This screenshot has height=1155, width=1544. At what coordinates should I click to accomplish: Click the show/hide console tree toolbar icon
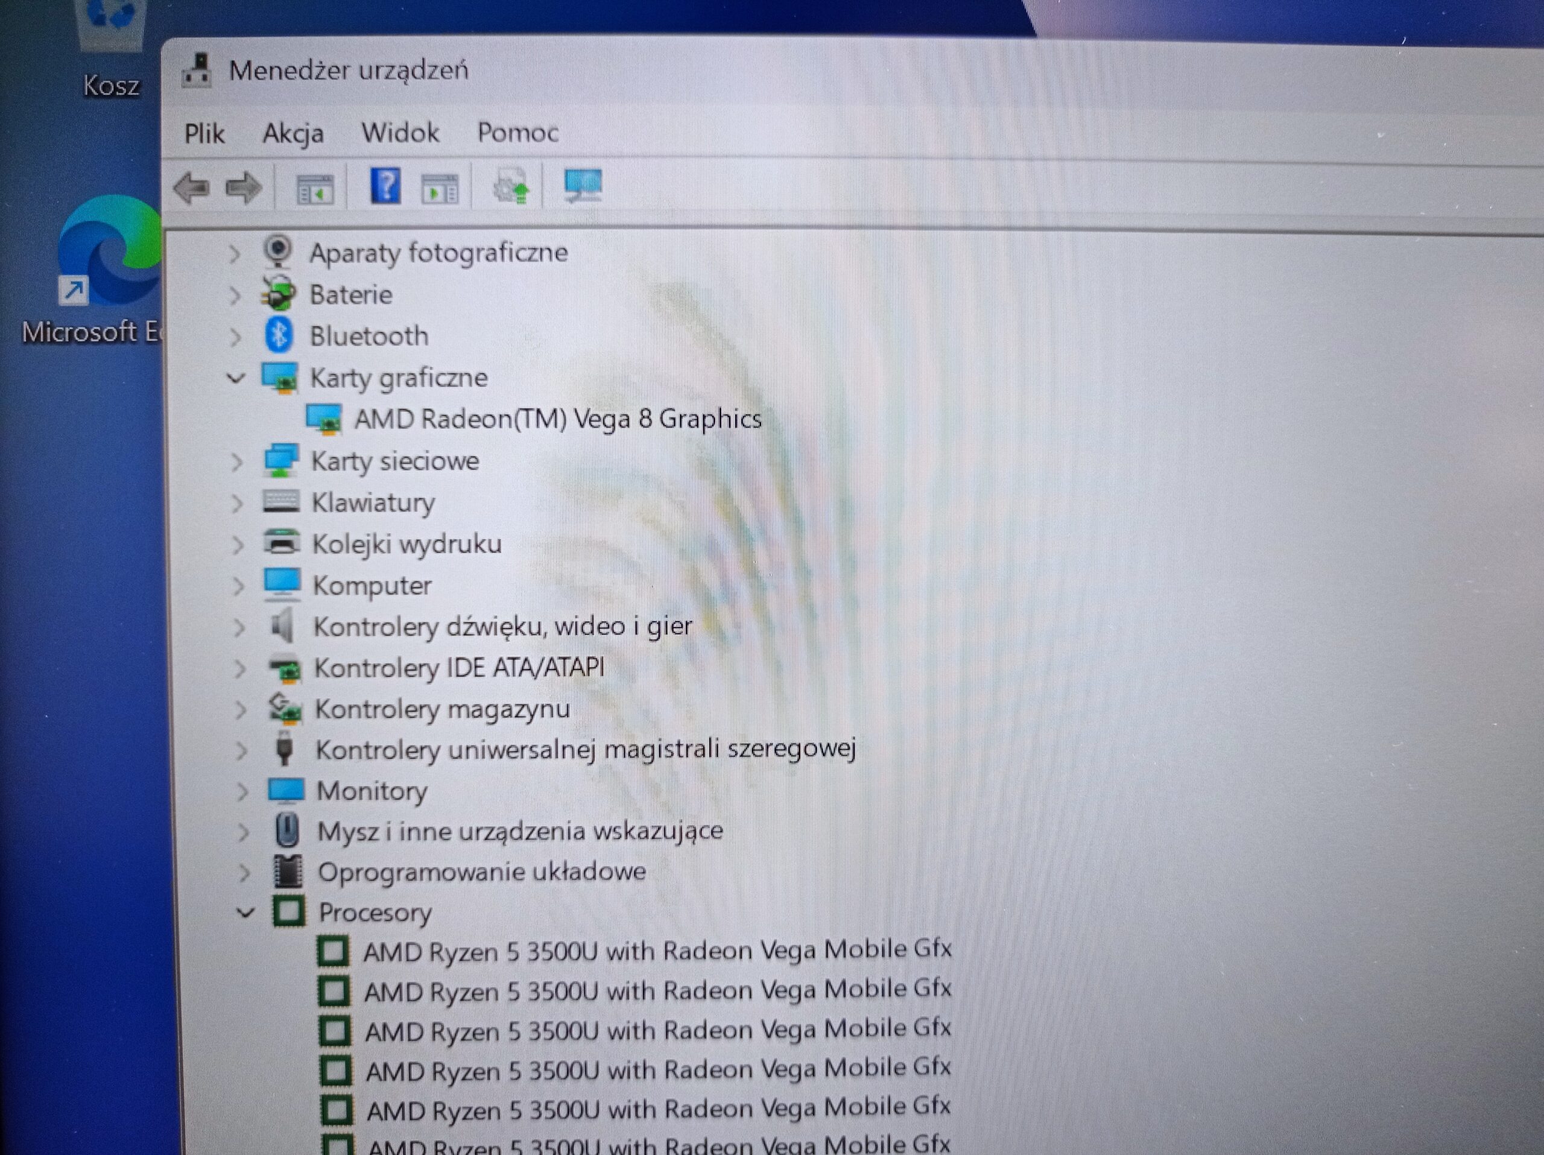(x=315, y=189)
